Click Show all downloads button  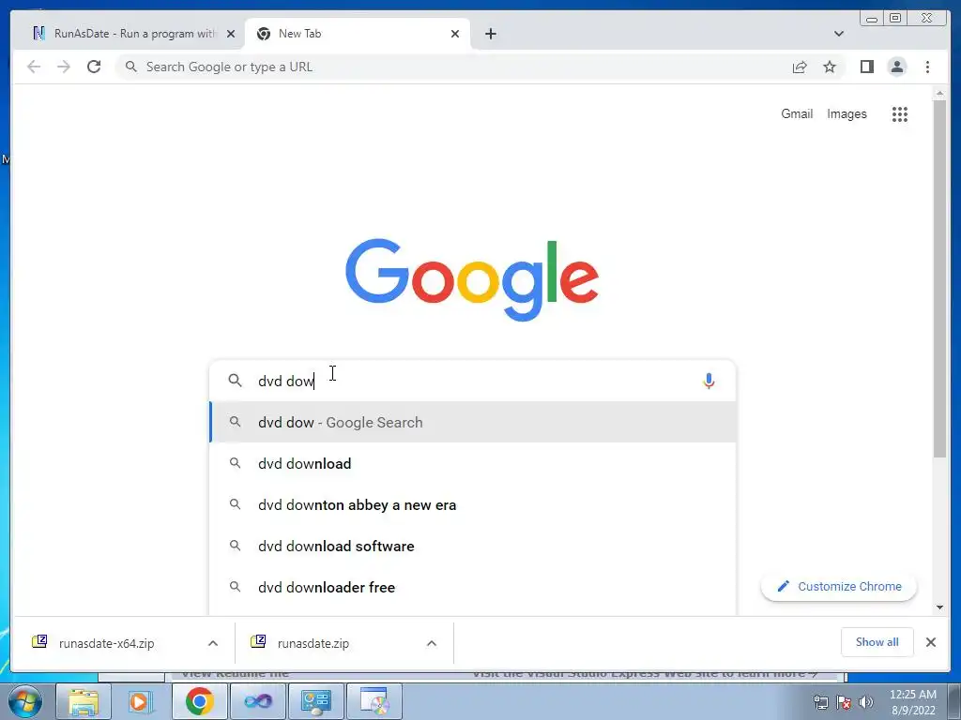click(877, 642)
